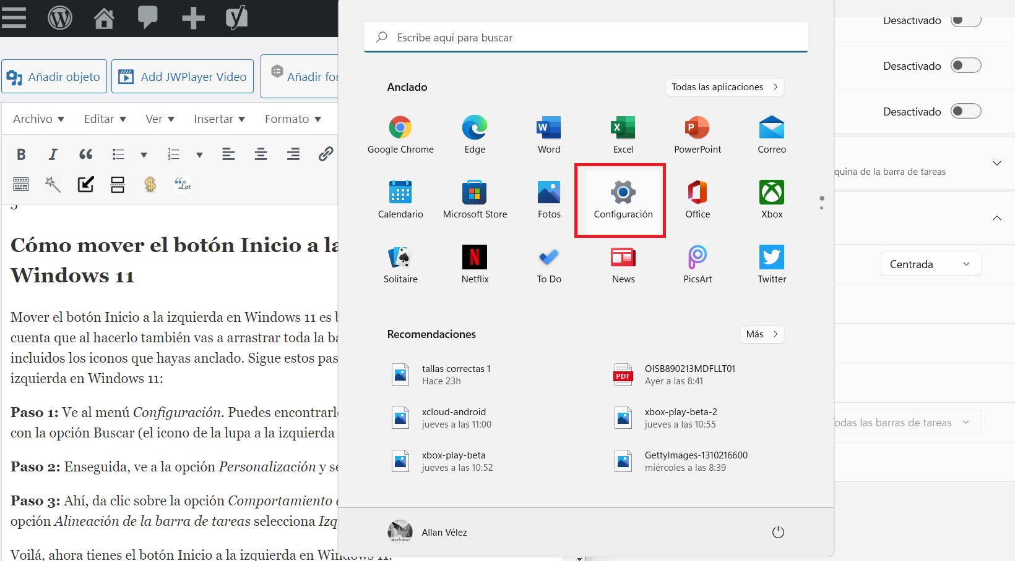Insert a blockquote

click(86, 154)
